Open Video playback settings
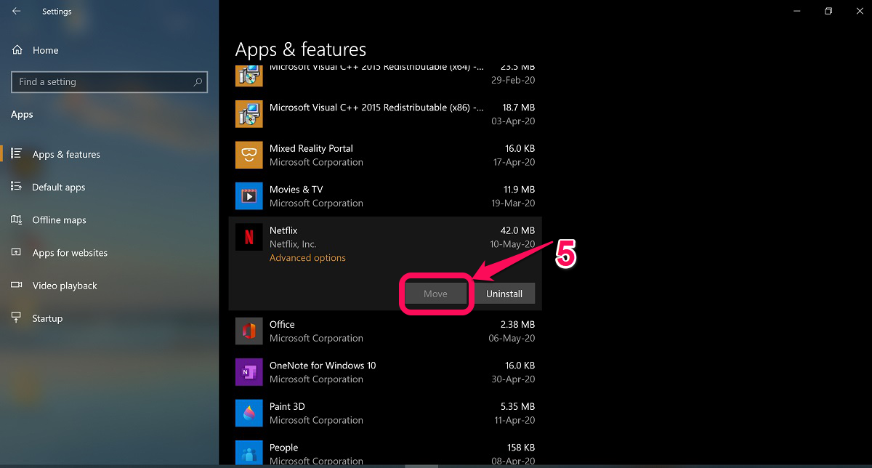872x468 pixels. pos(65,286)
